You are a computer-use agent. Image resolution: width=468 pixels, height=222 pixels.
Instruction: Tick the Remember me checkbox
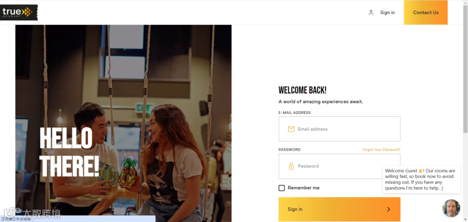[x=282, y=188]
